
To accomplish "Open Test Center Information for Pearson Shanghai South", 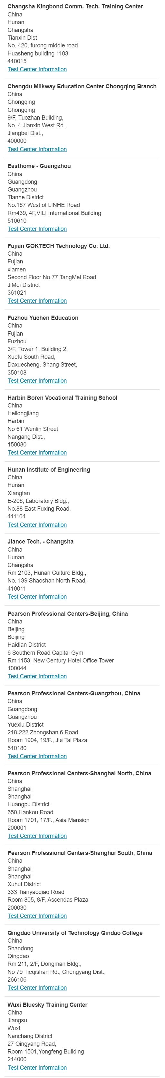I will (37, 916).
